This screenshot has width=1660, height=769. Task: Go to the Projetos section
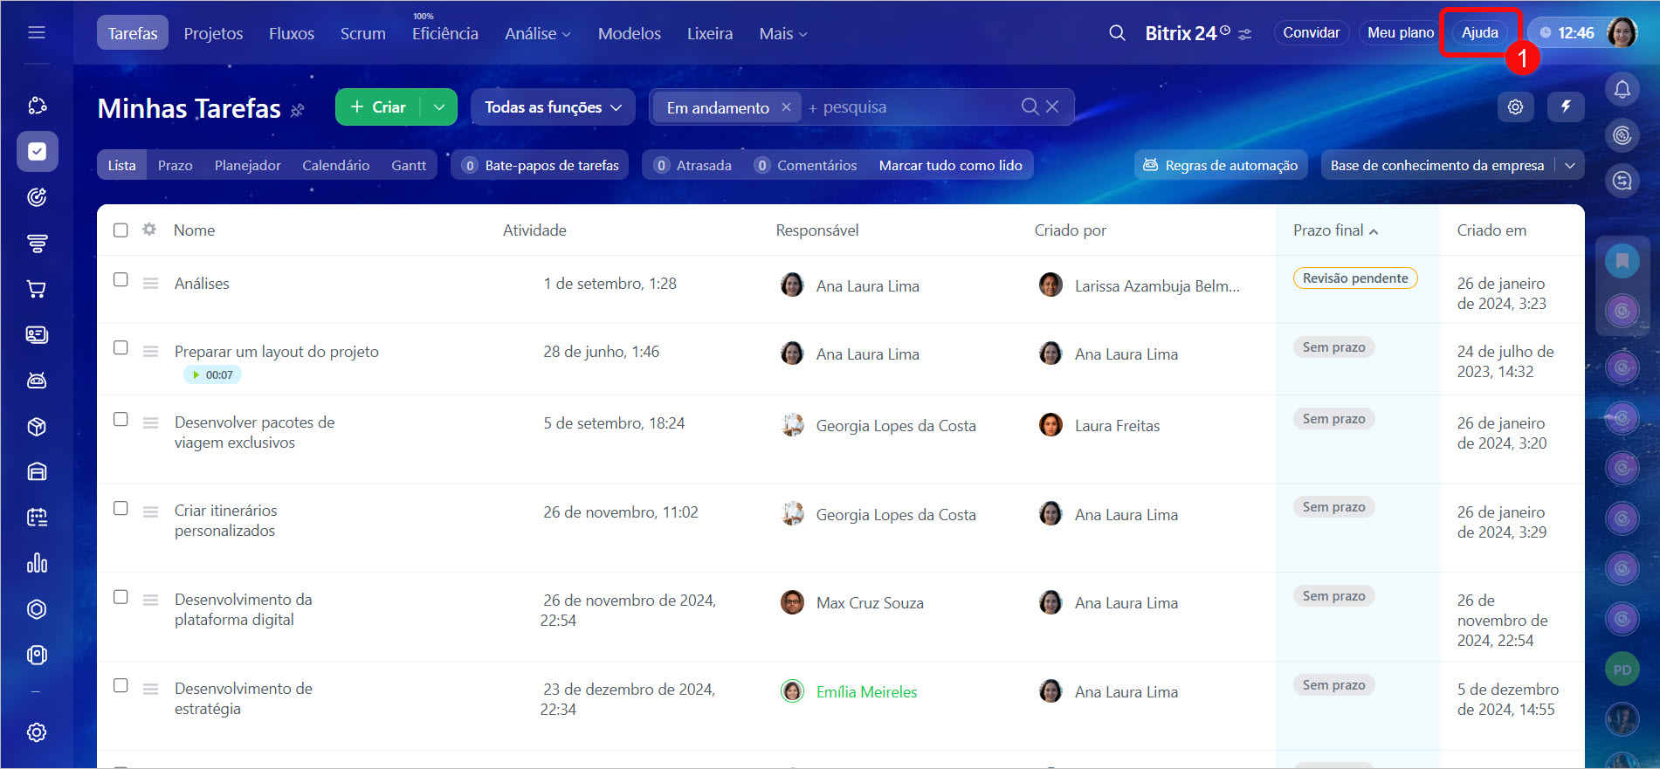click(213, 34)
